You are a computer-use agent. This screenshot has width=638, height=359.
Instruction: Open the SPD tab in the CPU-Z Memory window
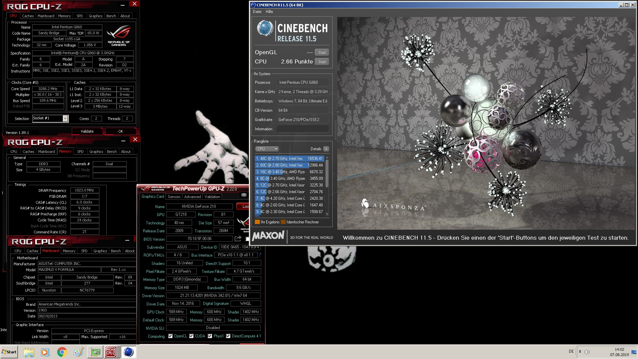pos(80,152)
